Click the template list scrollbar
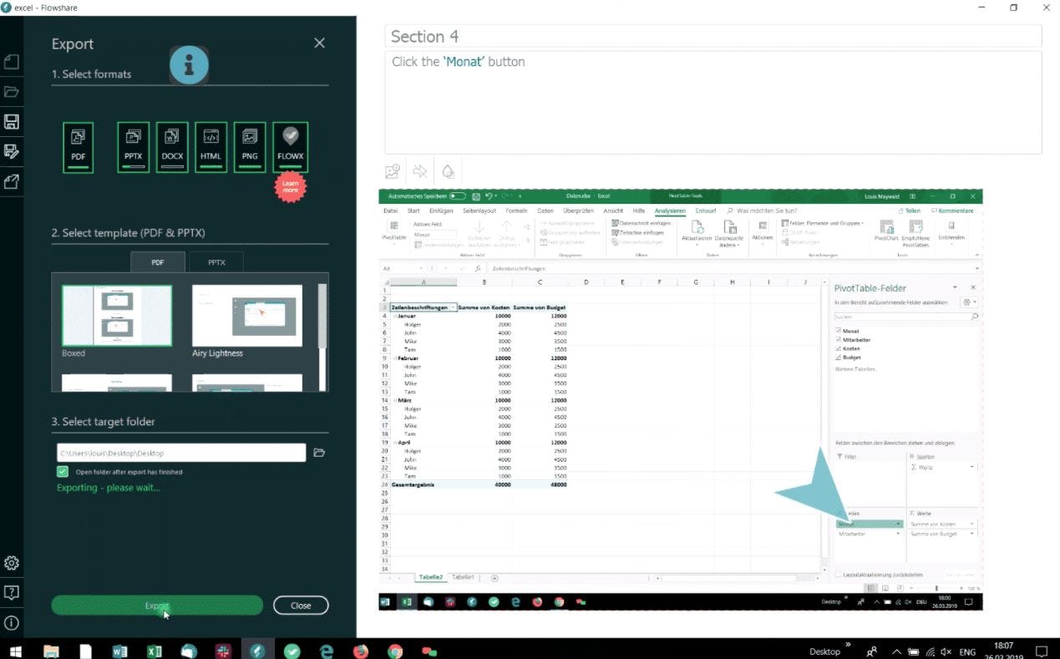1060x659 pixels. [x=322, y=316]
